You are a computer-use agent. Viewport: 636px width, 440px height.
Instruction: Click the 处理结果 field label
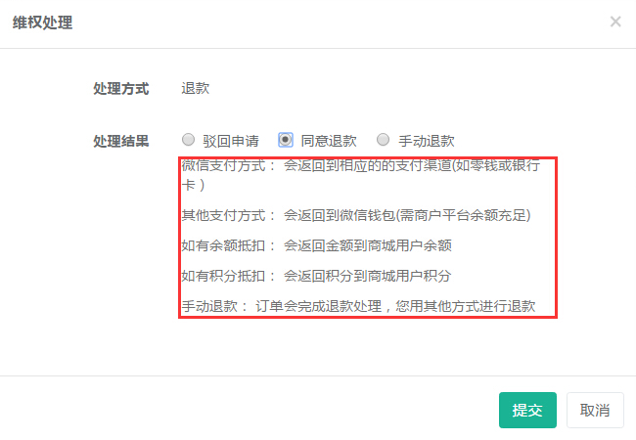pyautogui.click(x=121, y=141)
